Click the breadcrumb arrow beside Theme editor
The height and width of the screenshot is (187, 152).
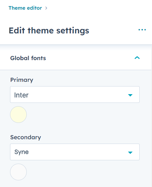46,8
